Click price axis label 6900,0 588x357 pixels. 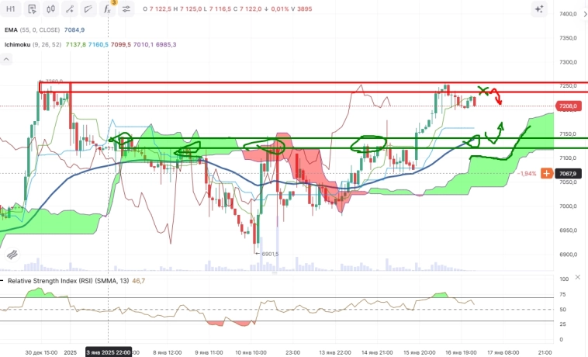pyautogui.click(x=568, y=255)
